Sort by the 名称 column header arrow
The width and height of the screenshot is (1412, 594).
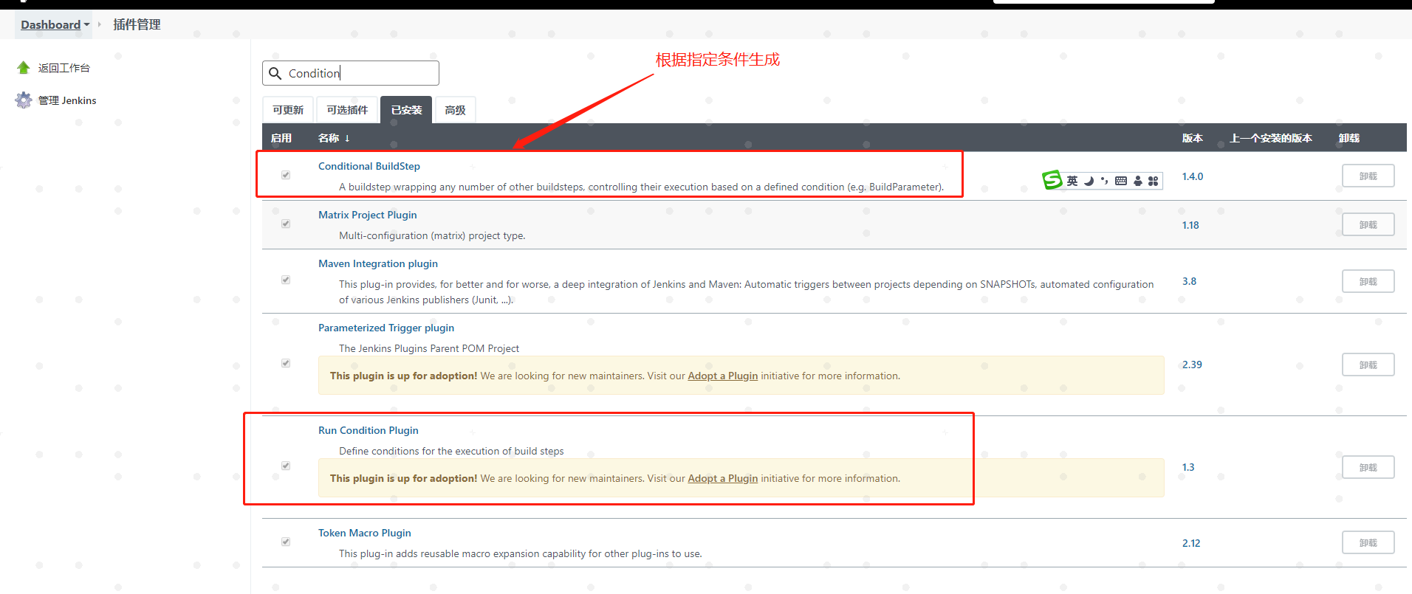(x=347, y=138)
